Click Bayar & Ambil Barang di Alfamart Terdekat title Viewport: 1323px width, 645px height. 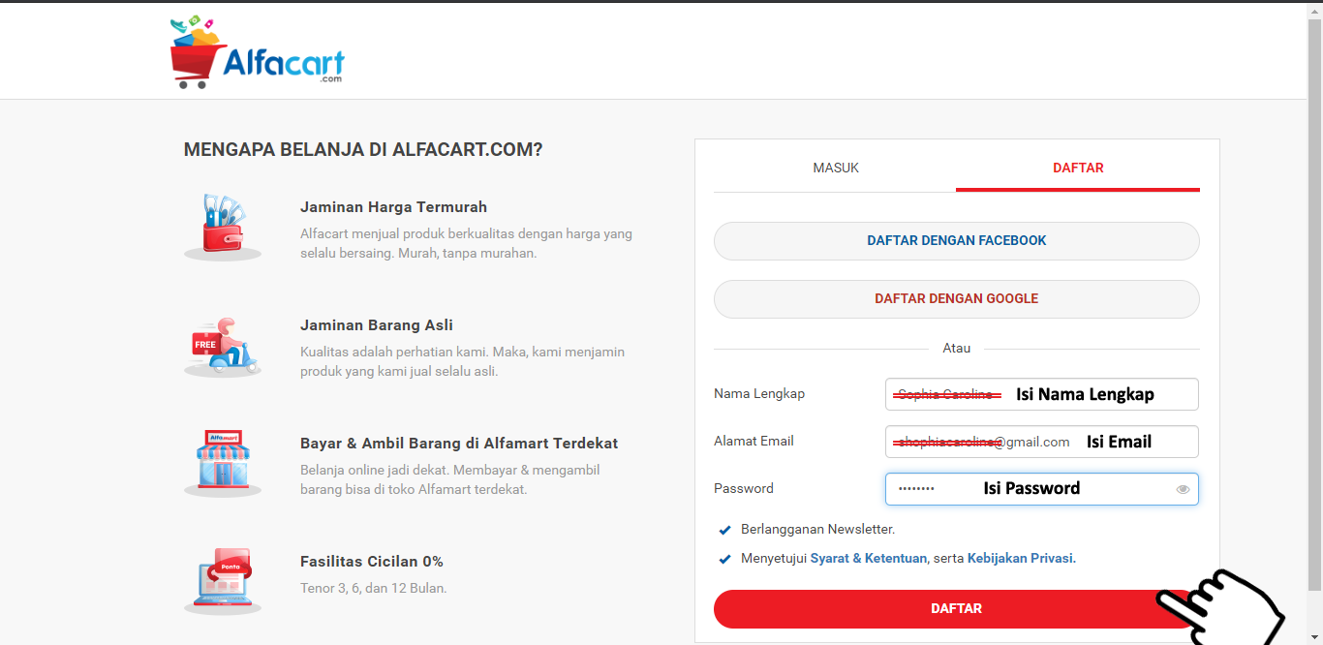tap(459, 444)
